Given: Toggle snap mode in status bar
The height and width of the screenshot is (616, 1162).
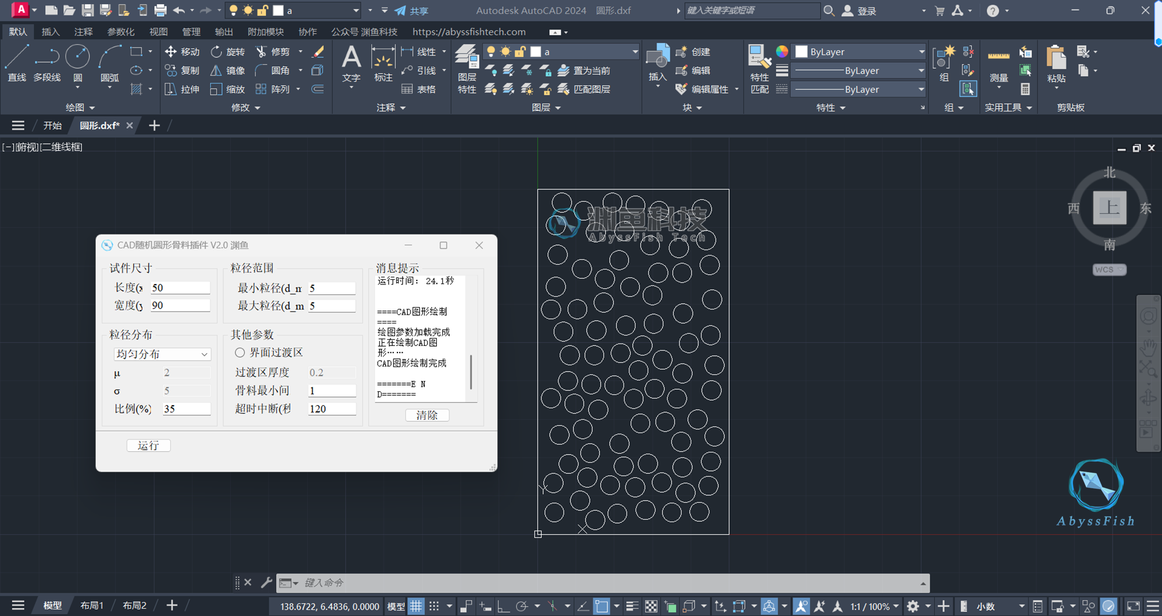Looking at the screenshot, I should (434, 606).
